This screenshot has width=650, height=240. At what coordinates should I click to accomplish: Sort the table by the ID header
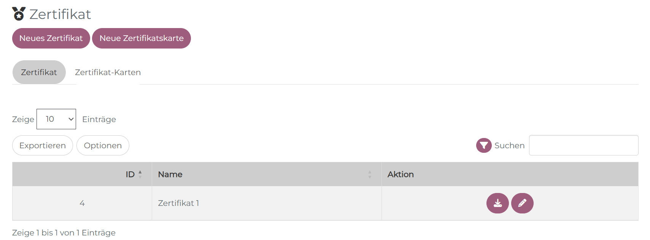click(130, 174)
